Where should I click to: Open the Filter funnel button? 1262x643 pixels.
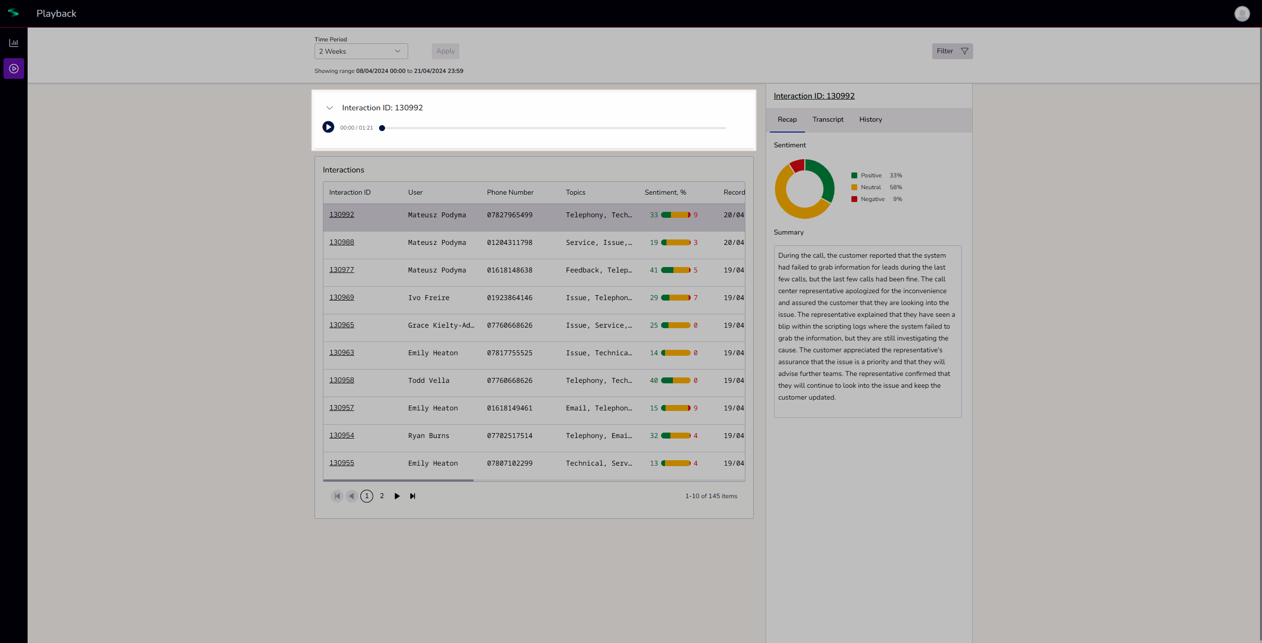[952, 51]
